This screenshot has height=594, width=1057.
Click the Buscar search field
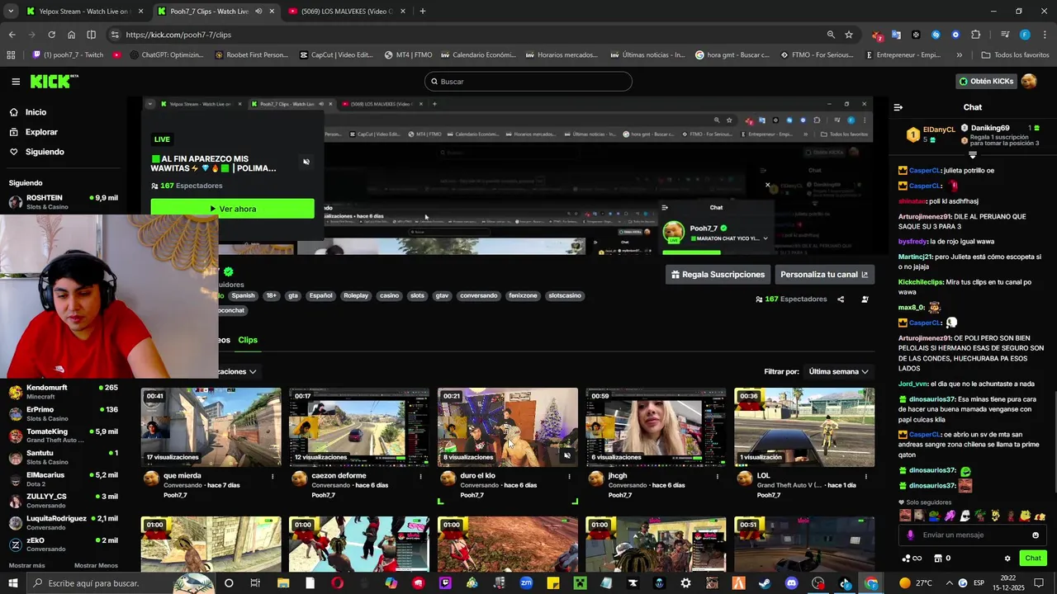pyautogui.click(x=528, y=82)
